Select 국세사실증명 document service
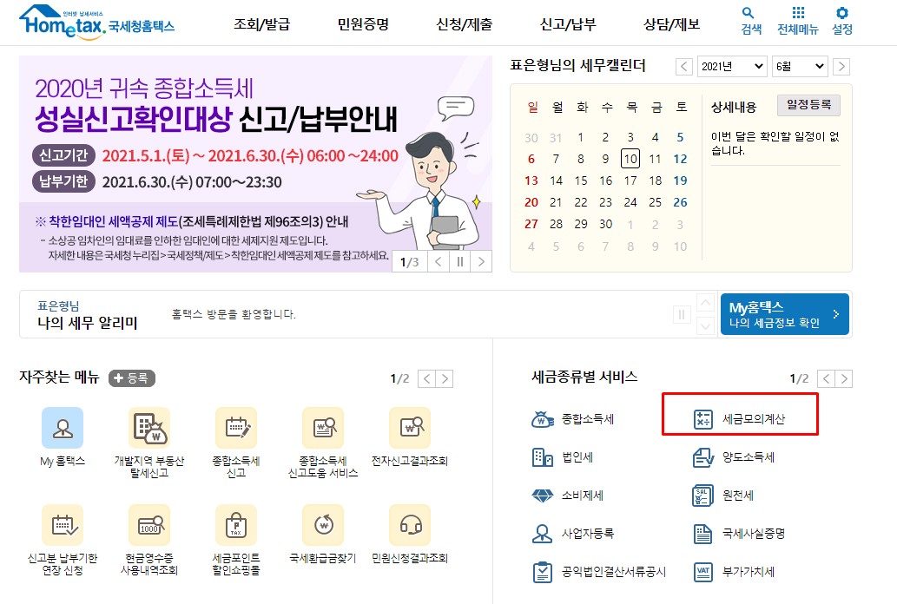 [x=739, y=534]
